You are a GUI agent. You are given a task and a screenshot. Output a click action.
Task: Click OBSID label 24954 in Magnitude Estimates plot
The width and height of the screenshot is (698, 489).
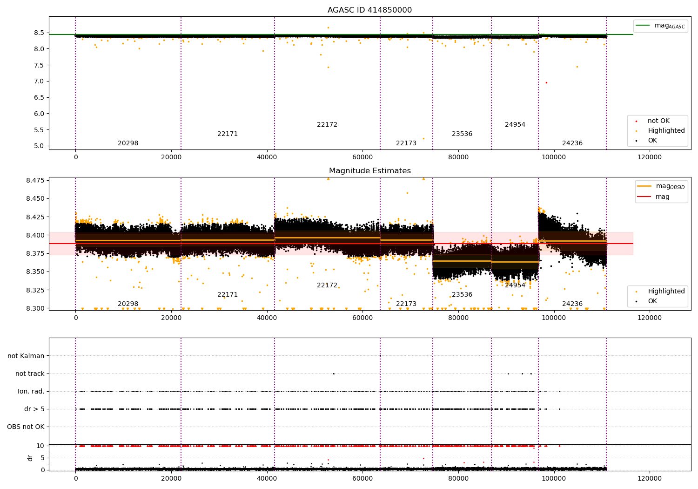pyautogui.click(x=515, y=285)
